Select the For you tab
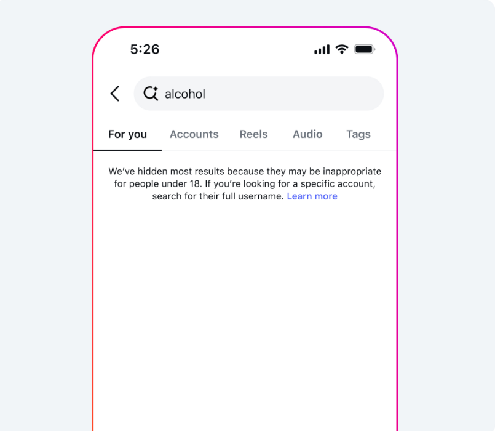Image resolution: width=495 pixels, height=431 pixels. pos(127,134)
